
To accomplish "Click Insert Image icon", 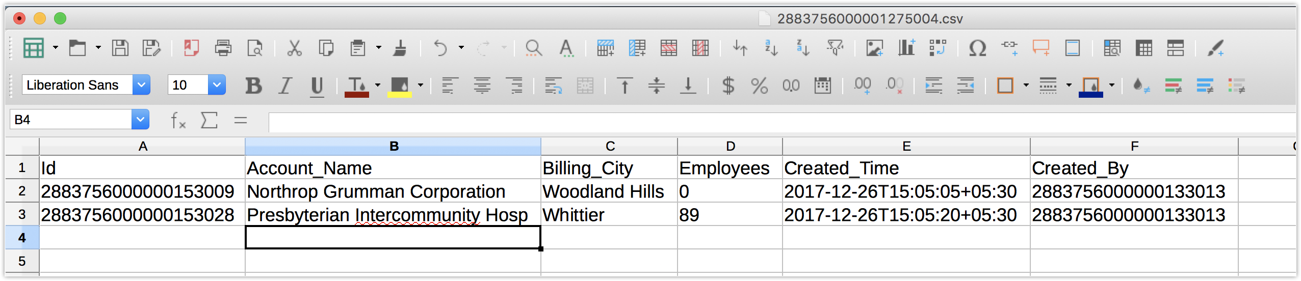I will point(875,48).
